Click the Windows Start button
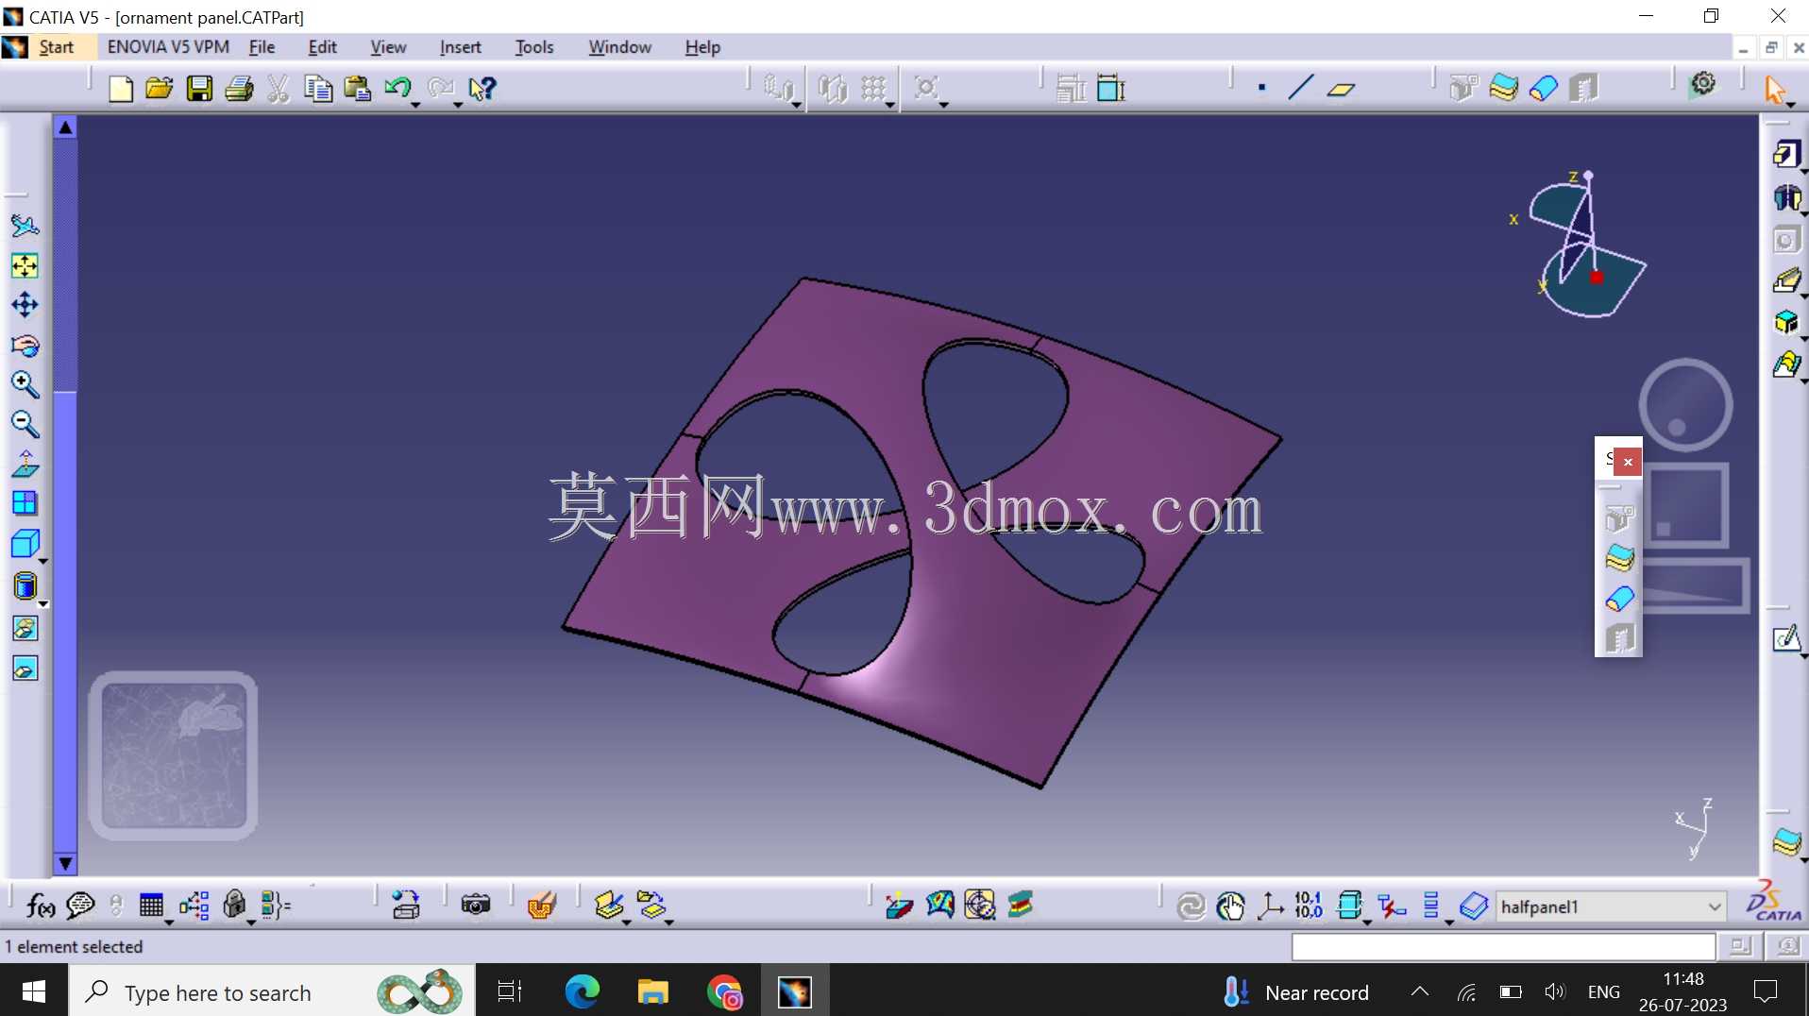The width and height of the screenshot is (1809, 1016). pos(34,991)
